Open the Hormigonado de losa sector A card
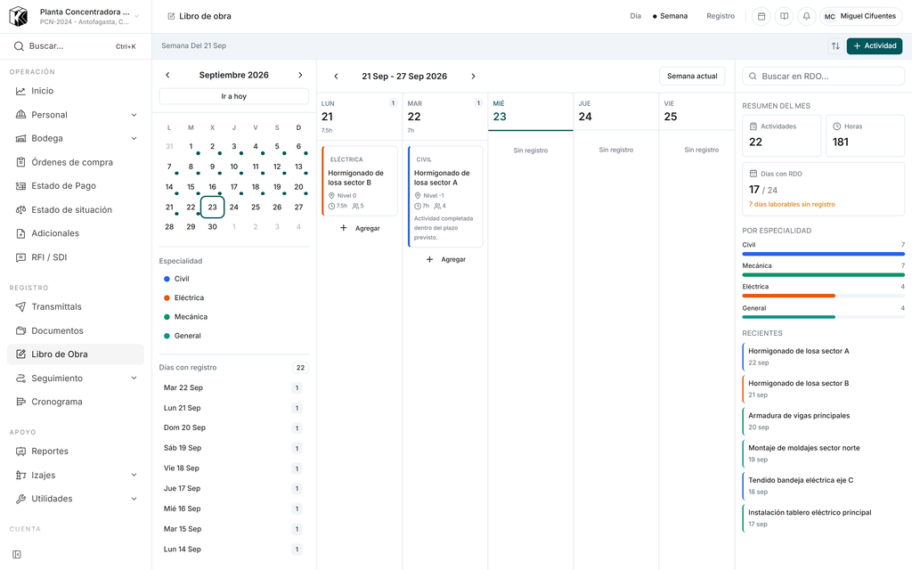912x570 pixels. point(445,197)
